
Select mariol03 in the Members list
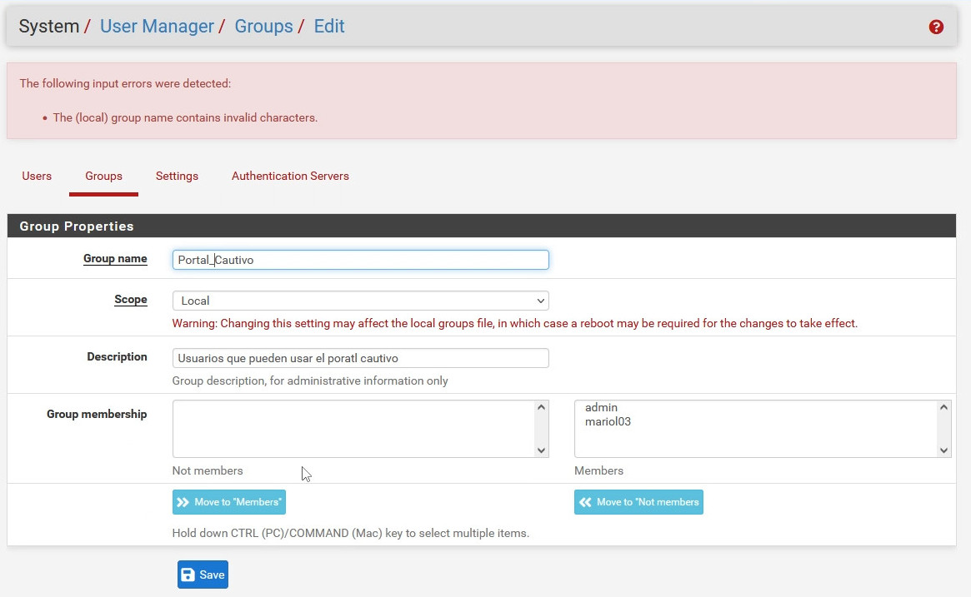click(x=608, y=422)
